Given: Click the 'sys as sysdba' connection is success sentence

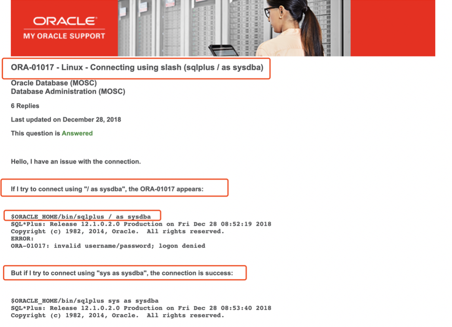Looking at the screenshot, I should point(122,273).
